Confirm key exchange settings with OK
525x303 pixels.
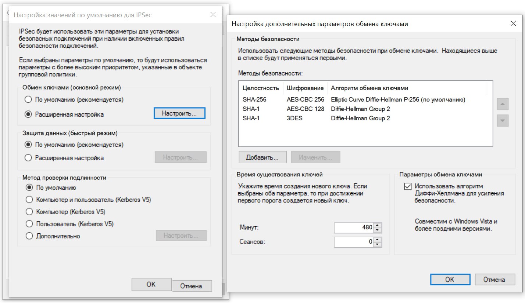[450, 280]
